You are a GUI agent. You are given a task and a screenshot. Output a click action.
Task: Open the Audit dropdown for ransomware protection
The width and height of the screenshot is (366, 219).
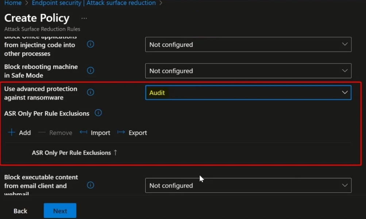(248, 93)
